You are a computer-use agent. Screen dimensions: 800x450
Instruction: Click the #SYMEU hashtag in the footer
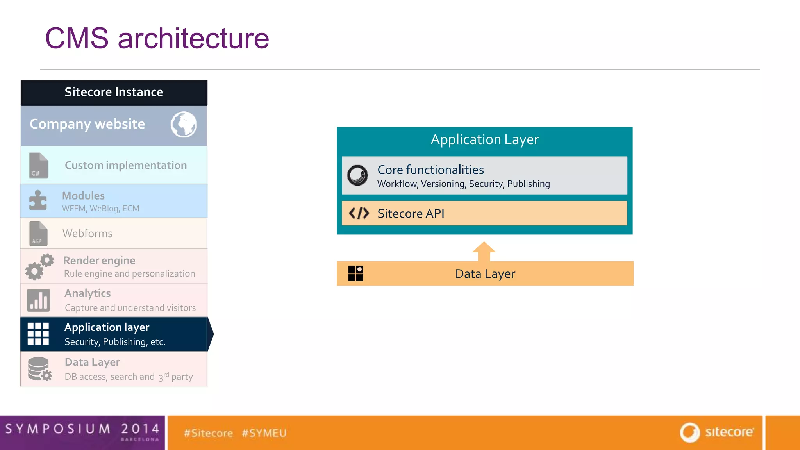pos(264,433)
